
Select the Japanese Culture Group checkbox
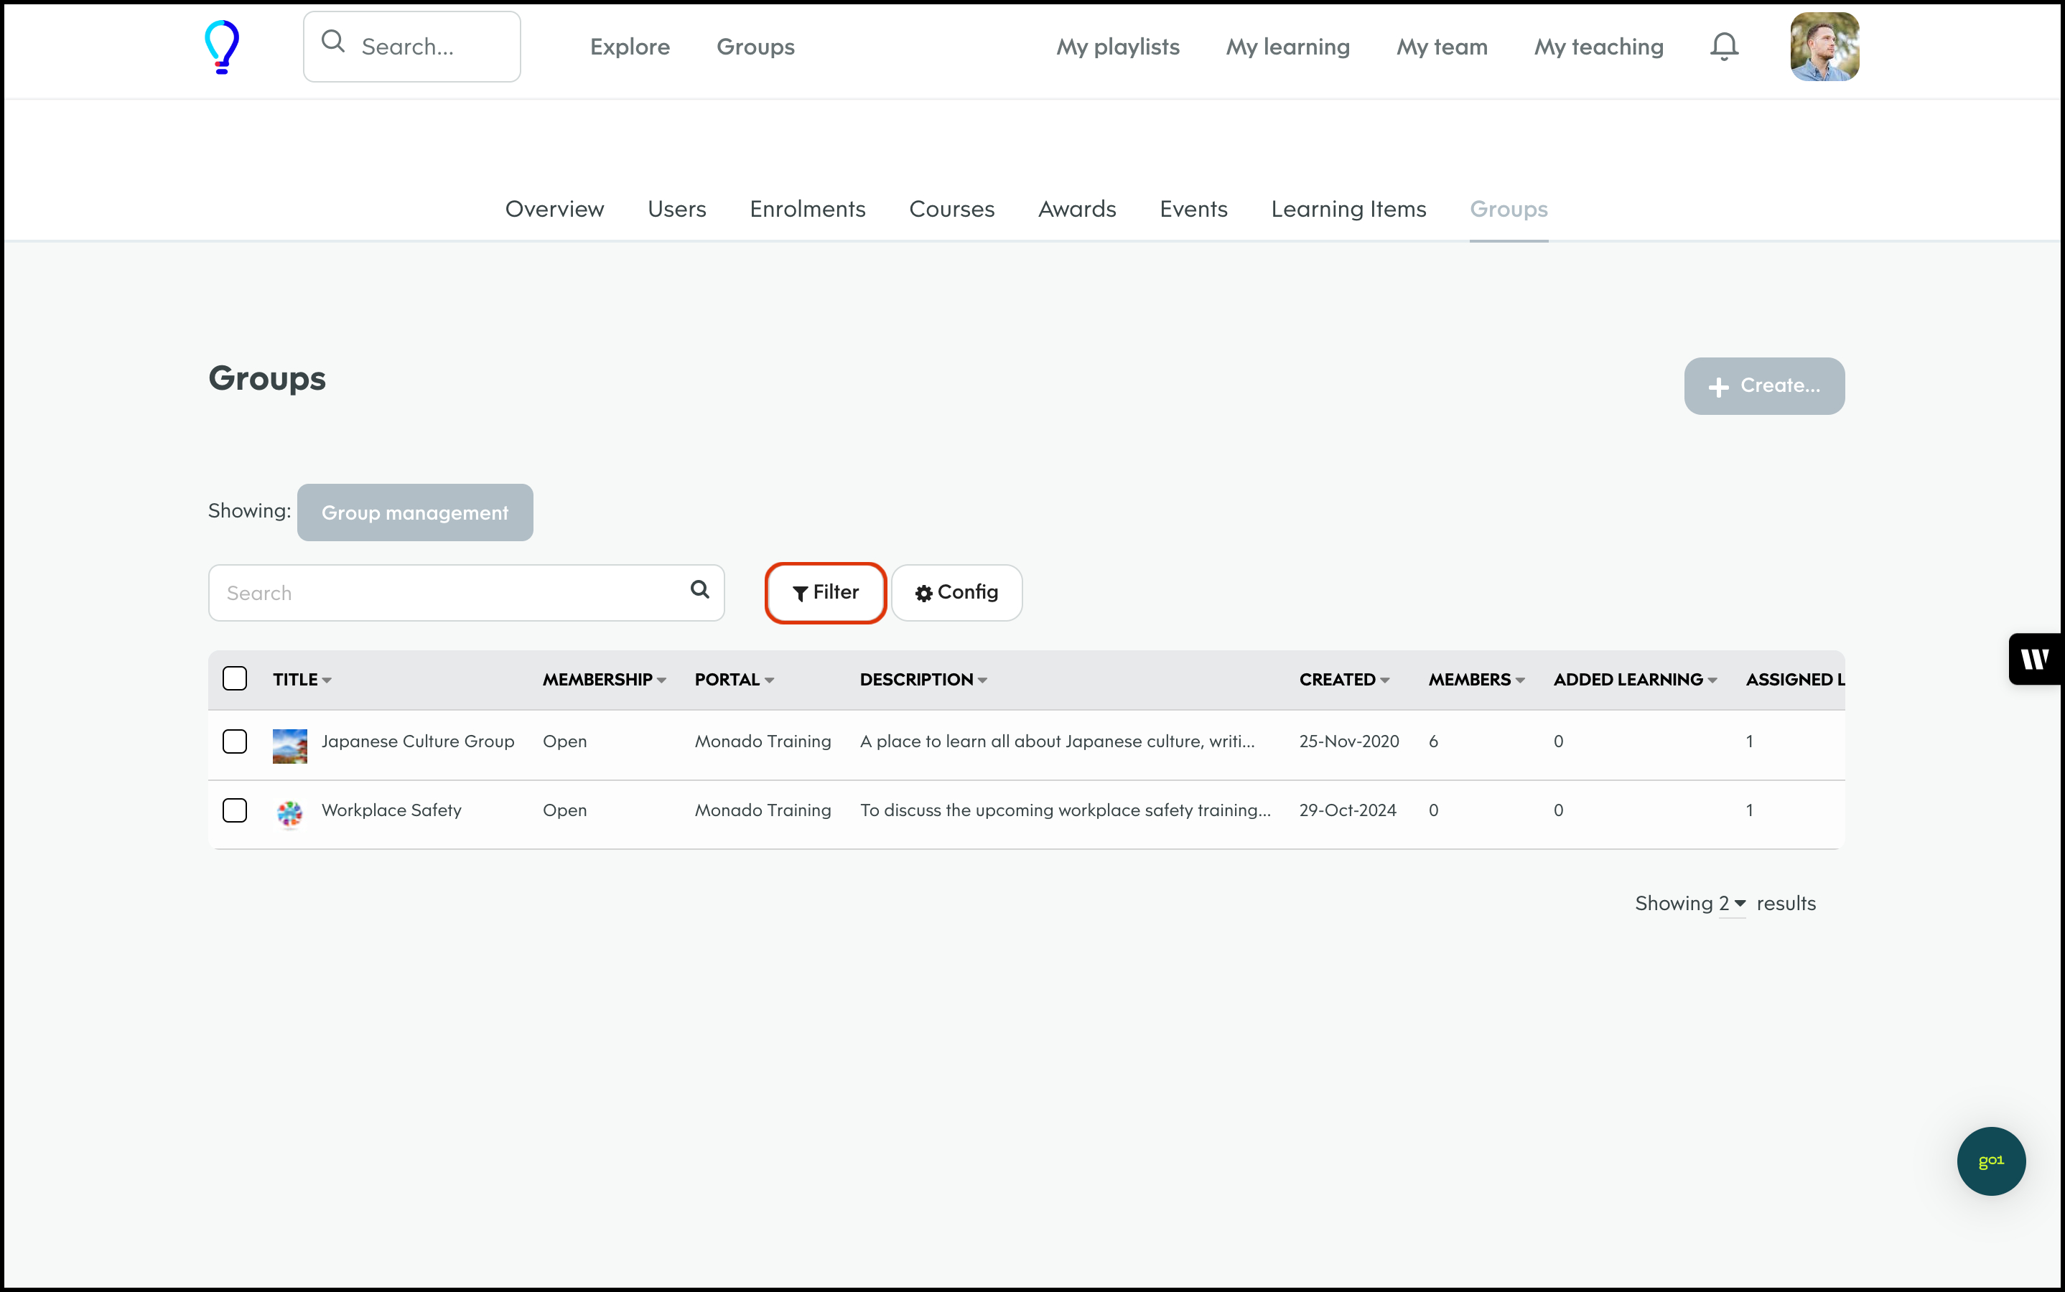click(x=235, y=741)
